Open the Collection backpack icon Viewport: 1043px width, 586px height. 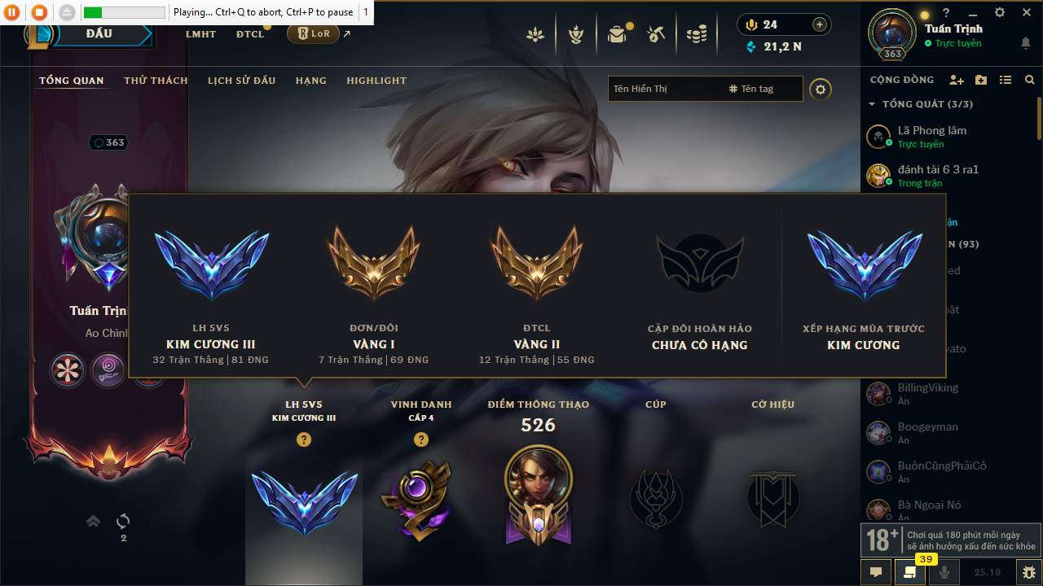click(617, 34)
